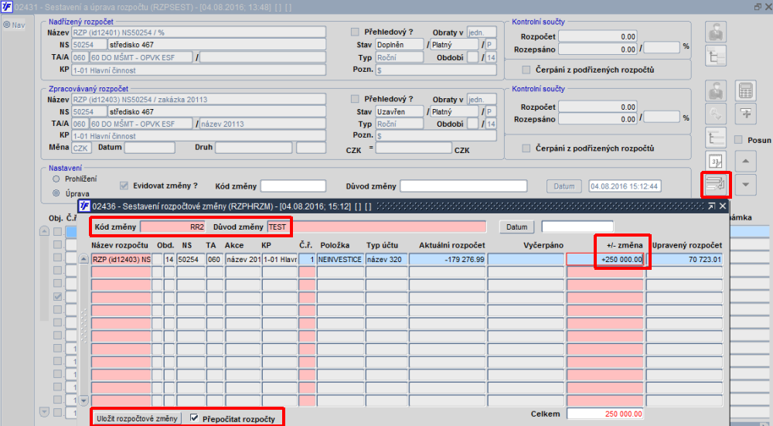Click Název rozpočtu column header
Viewport: 773px width, 426px height.
coord(120,245)
